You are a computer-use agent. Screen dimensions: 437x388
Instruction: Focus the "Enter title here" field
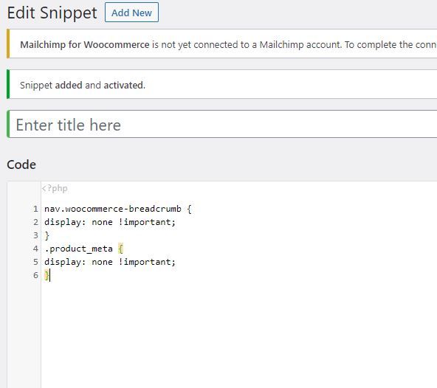(223, 124)
